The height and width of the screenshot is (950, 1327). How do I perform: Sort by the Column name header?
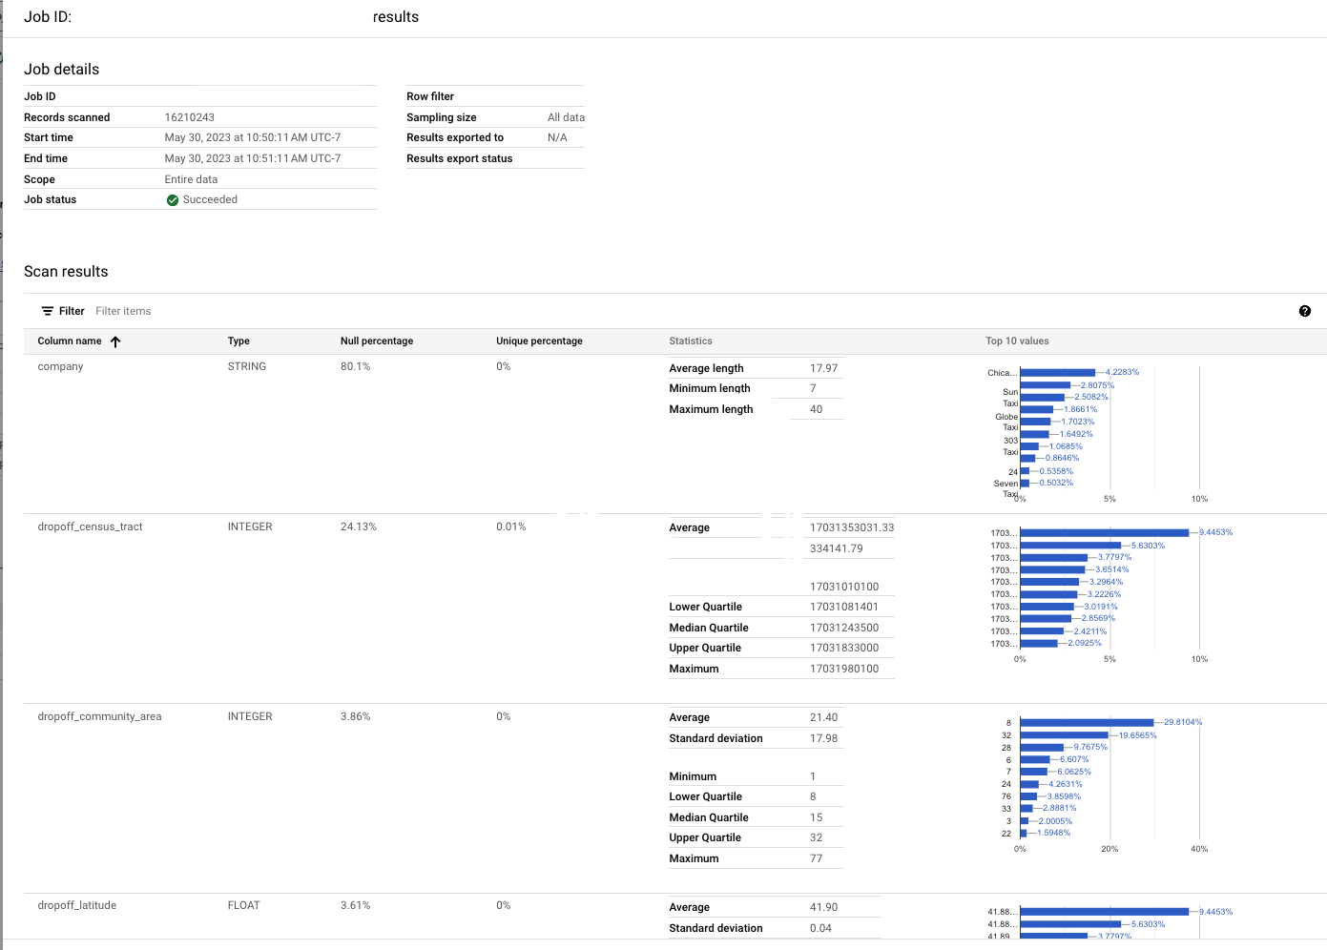click(x=70, y=341)
